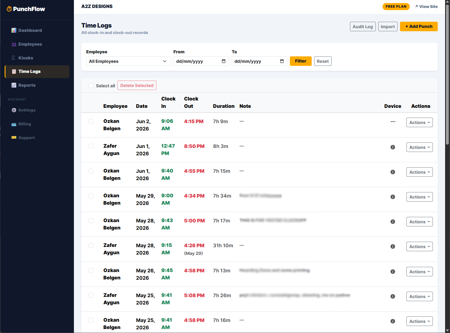This screenshot has width=450, height=333.
Task: Click the Add Punch button
Action: coord(419,27)
